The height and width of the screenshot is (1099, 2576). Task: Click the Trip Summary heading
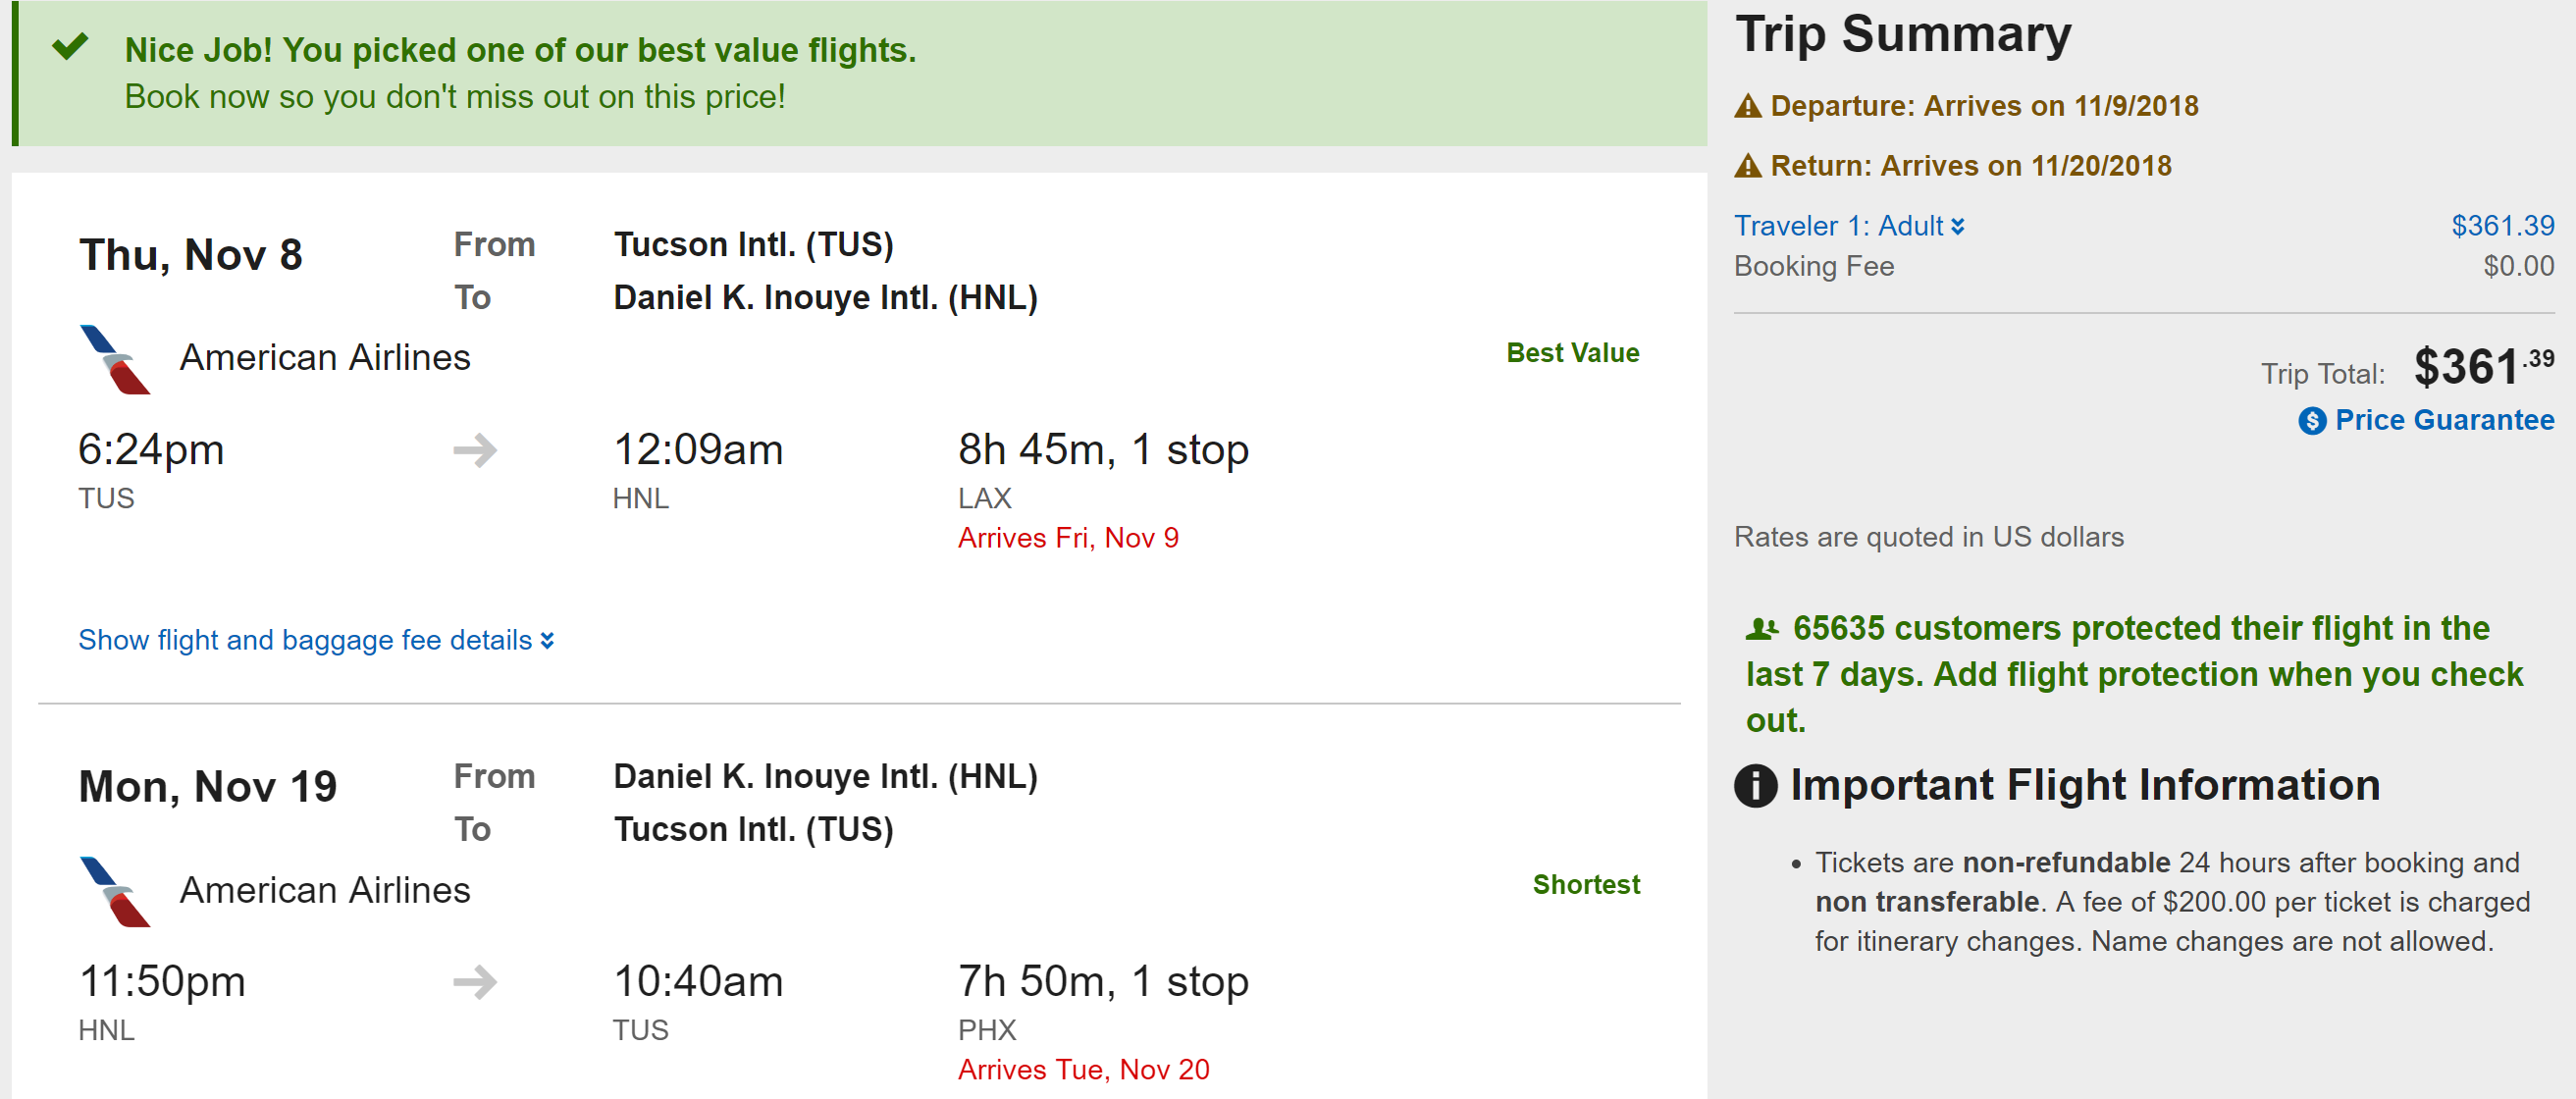coord(1903,35)
